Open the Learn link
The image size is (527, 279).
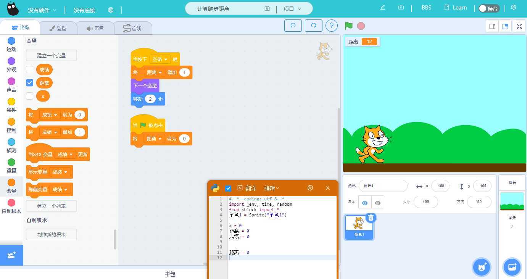coord(456,8)
